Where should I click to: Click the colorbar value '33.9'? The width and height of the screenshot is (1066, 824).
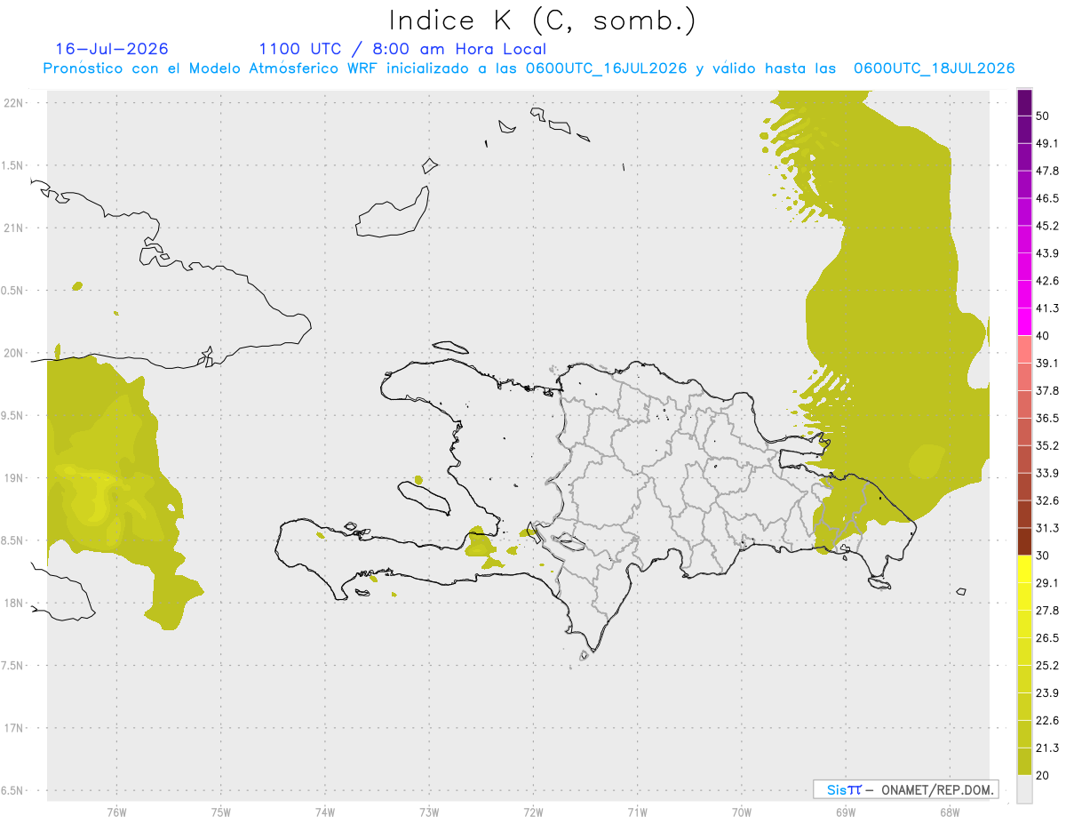1048,473
